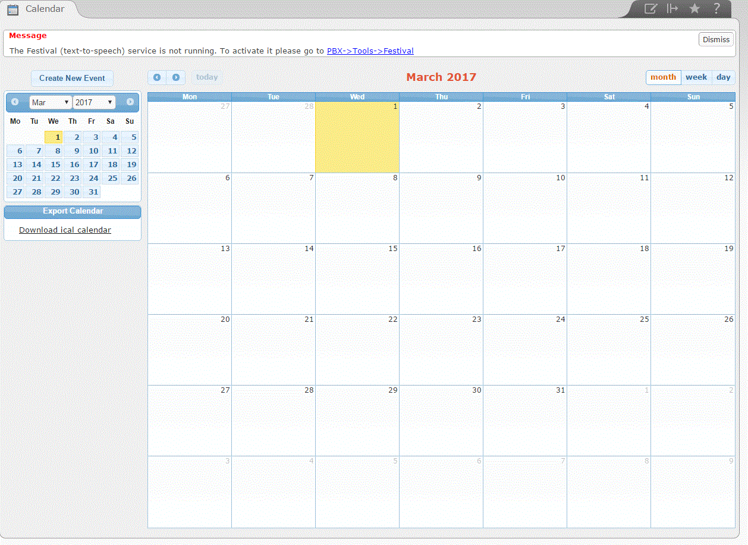Click mini calendar next month arrow
748x545 pixels.
pyautogui.click(x=130, y=102)
